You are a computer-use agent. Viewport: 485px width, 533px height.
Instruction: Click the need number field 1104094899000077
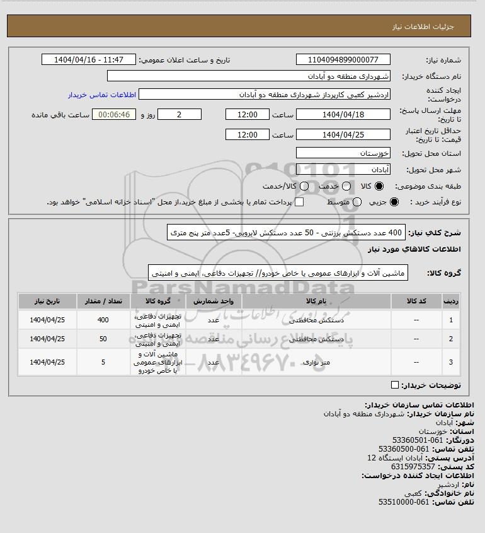(x=343, y=59)
